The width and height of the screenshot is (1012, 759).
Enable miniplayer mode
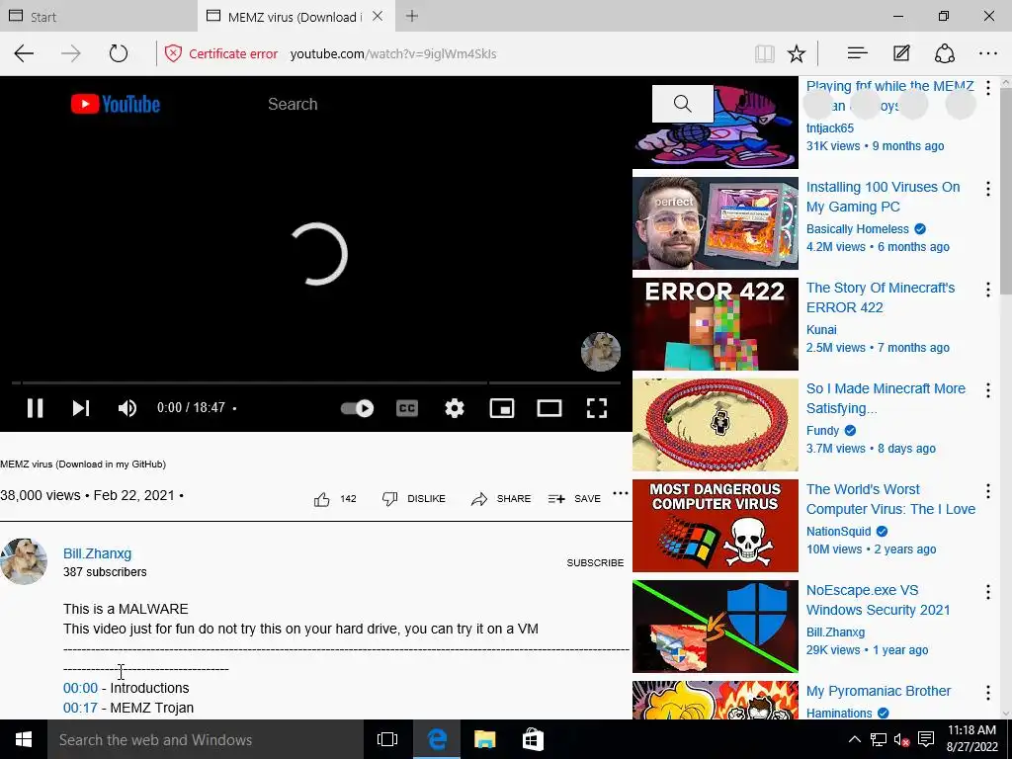(x=502, y=408)
